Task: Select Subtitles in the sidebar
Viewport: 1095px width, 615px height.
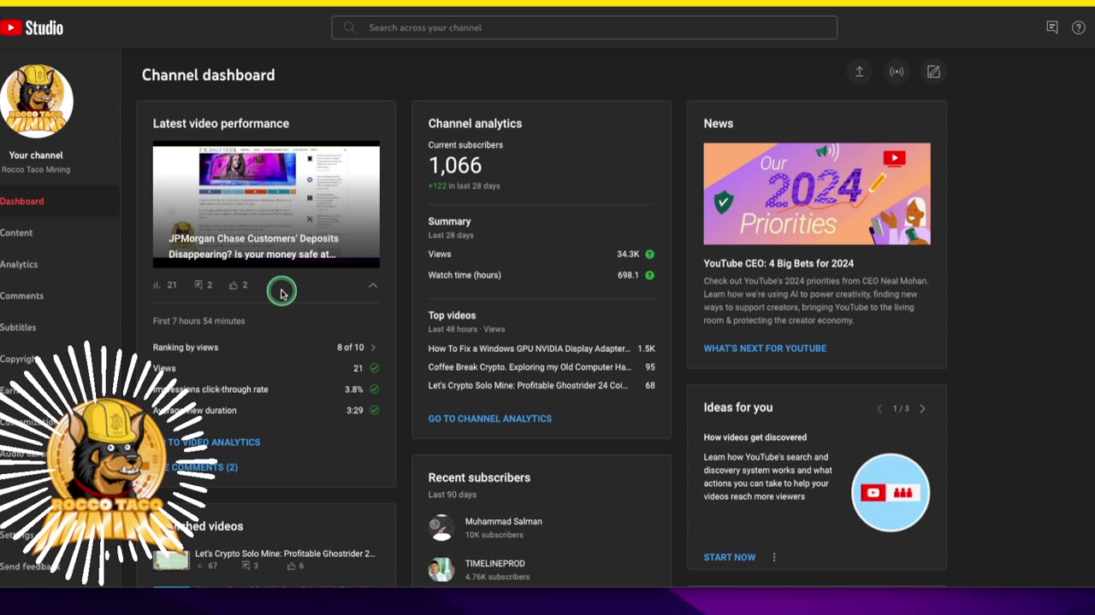Action: tap(18, 328)
